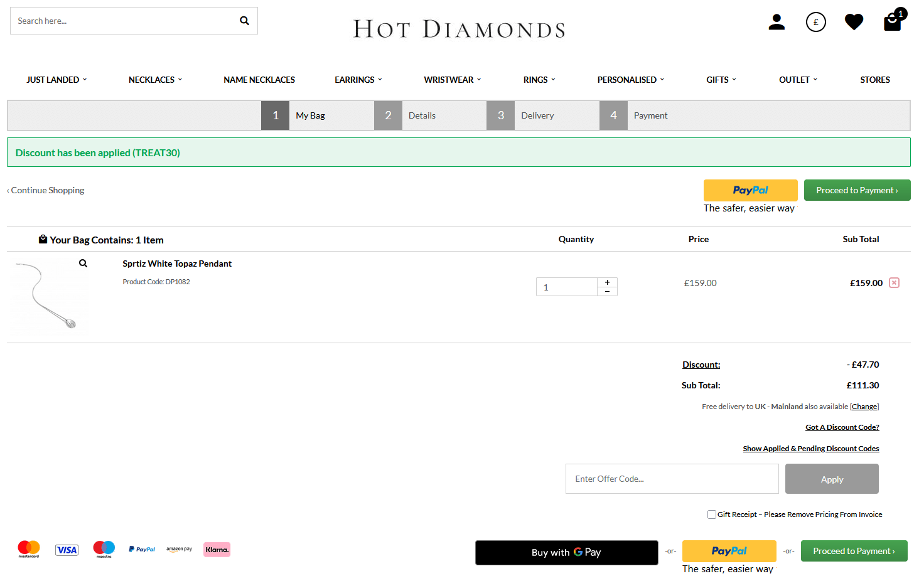Viewport: 919px width, 581px height.
Task: Click inside the Enter Offer Code field
Action: click(672, 479)
